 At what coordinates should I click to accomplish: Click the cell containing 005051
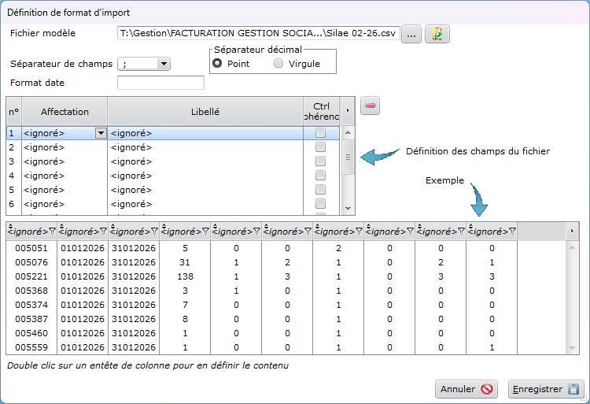pos(31,248)
